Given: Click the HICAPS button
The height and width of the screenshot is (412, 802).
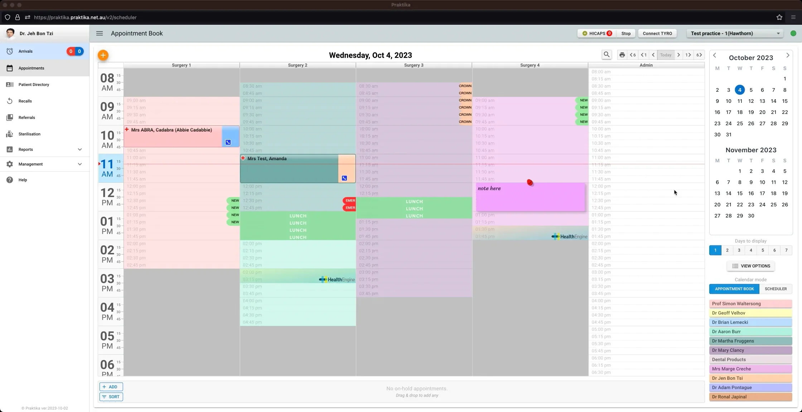Looking at the screenshot, I should click(x=597, y=33).
